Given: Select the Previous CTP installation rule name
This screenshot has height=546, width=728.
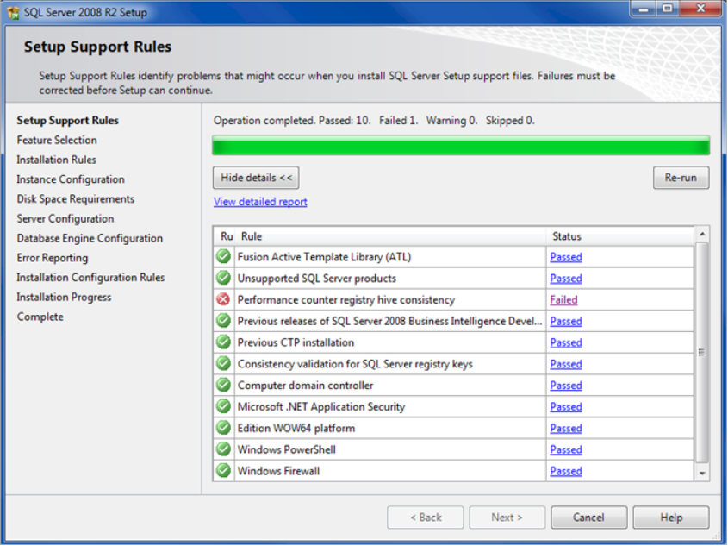Looking at the screenshot, I should (296, 342).
